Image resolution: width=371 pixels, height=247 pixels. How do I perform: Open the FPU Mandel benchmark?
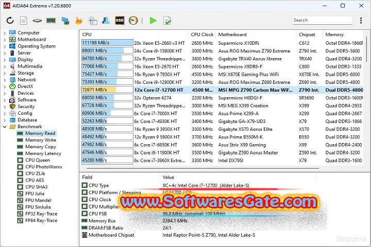38,201
